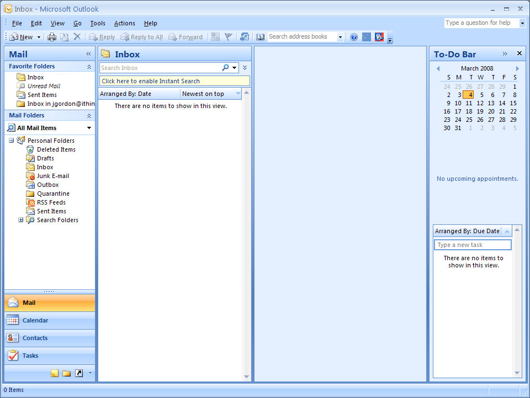
Task: Close the To-Do Bar
Action: [x=520, y=53]
